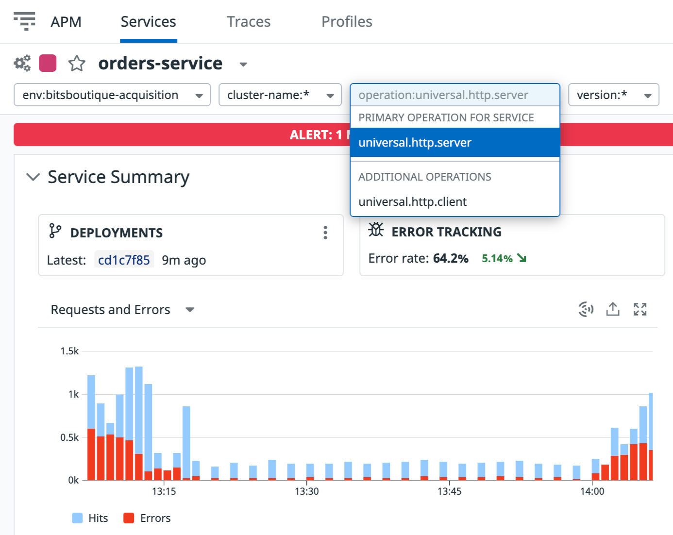Switch to the Traces tab

(249, 21)
